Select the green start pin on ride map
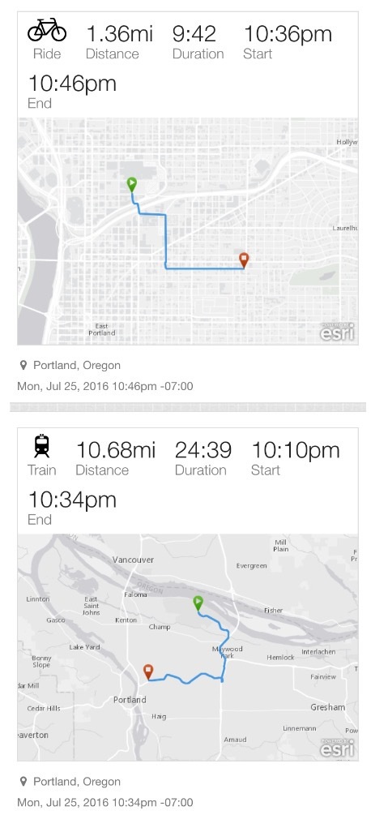The image size is (371, 815). click(x=132, y=184)
